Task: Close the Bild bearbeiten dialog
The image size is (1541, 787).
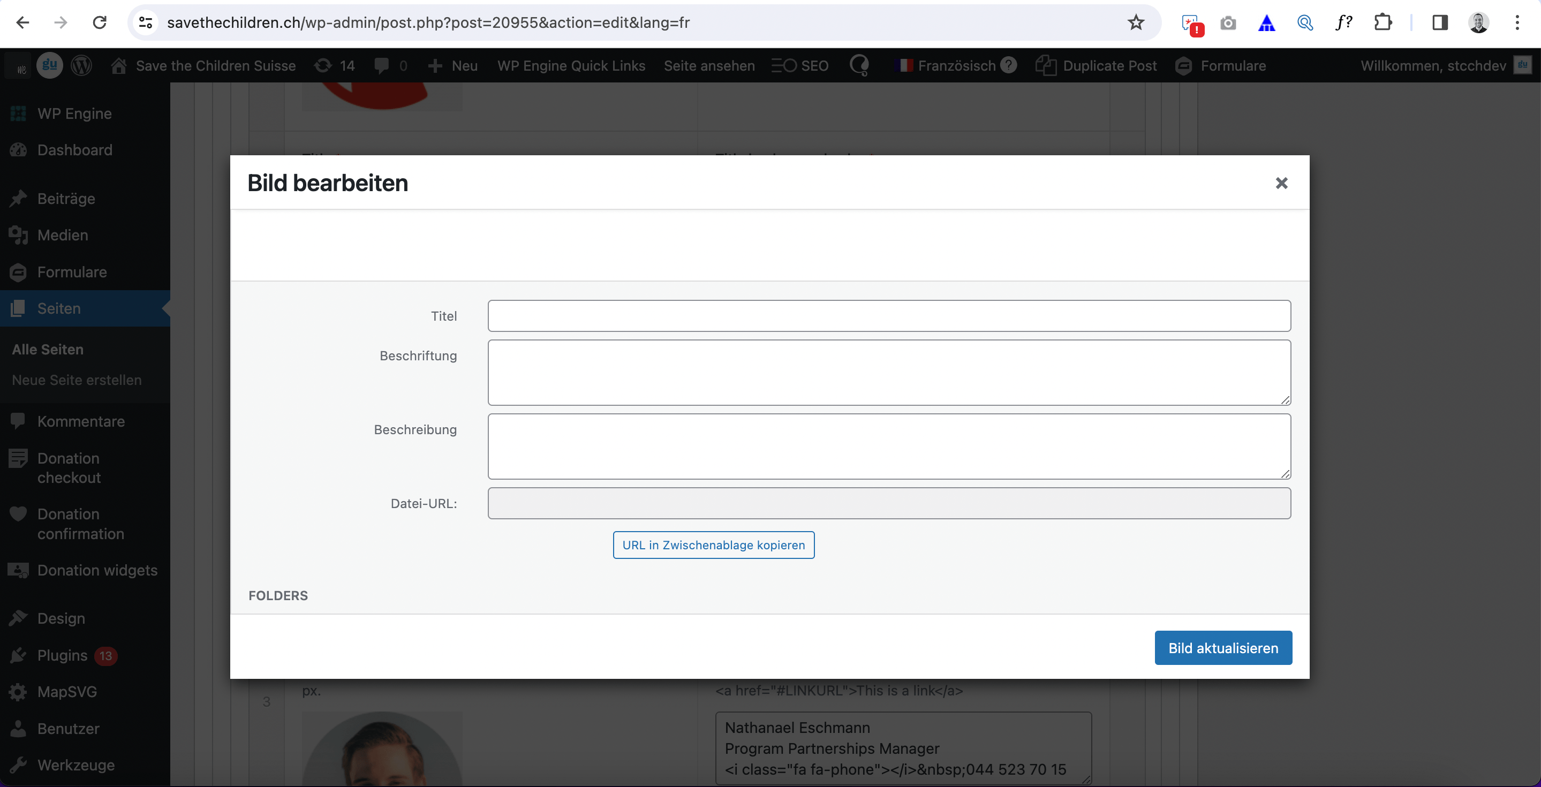Action: (1281, 183)
